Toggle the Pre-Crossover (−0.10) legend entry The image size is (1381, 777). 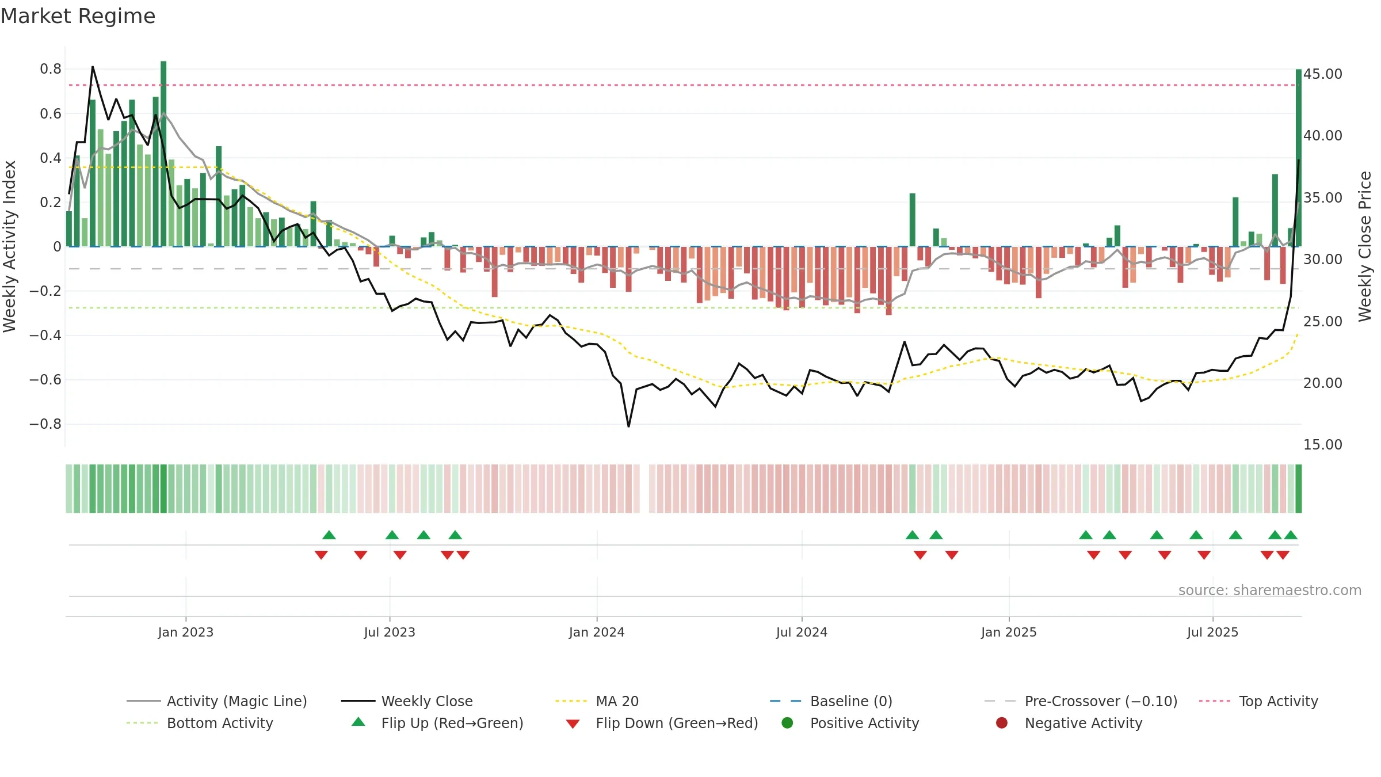click(1081, 701)
